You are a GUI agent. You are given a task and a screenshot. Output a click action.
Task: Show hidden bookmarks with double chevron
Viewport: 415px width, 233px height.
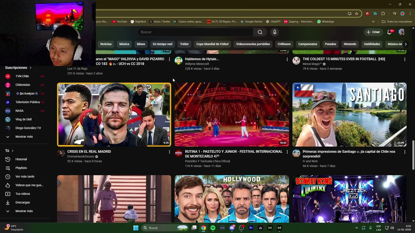(x=373, y=22)
